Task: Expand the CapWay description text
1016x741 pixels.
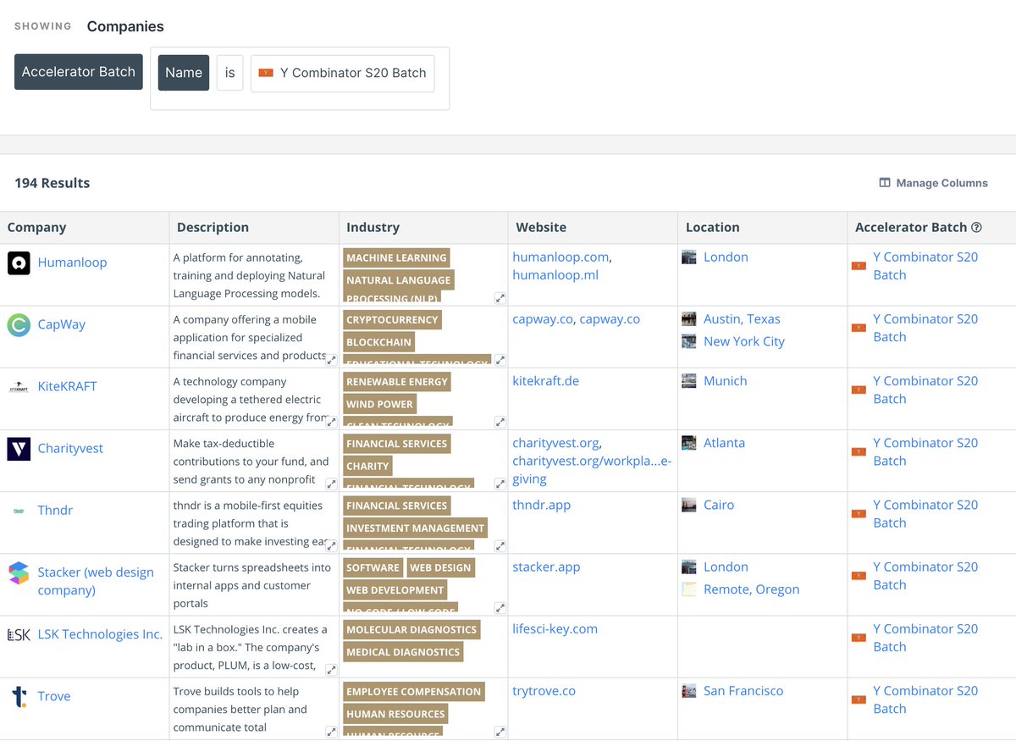Action: pyautogui.click(x=331, y=360)
